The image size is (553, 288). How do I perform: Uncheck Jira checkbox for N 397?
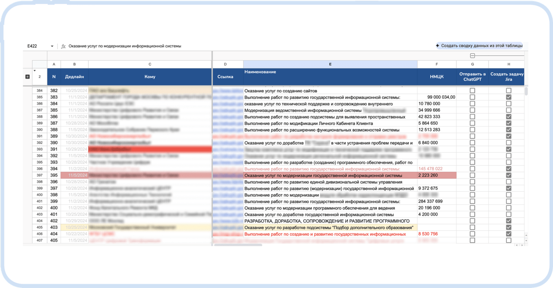coord(508,188)
